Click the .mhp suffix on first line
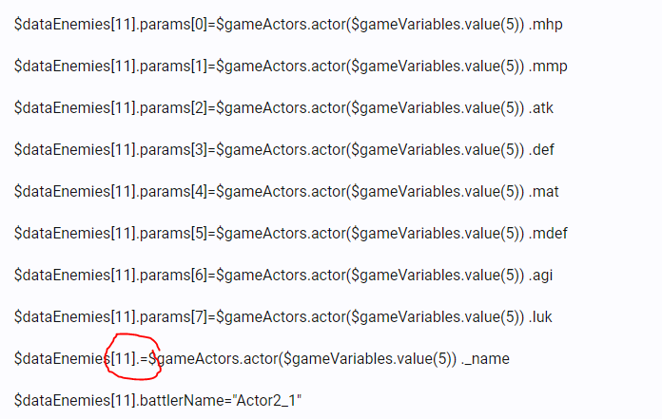The image size is (662, 419). click(x=545, y=25)
